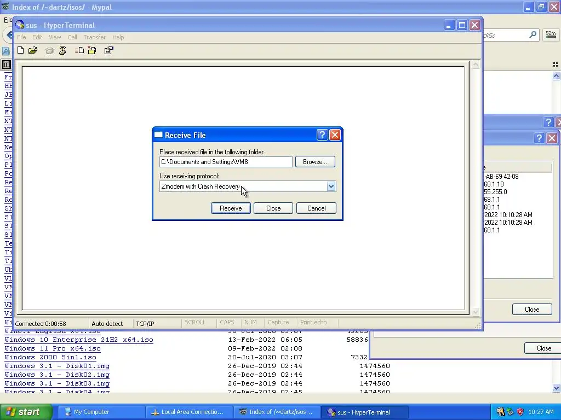
Task: Click the Cancel button in the Receive File dialog
Action: coord(316,208)
